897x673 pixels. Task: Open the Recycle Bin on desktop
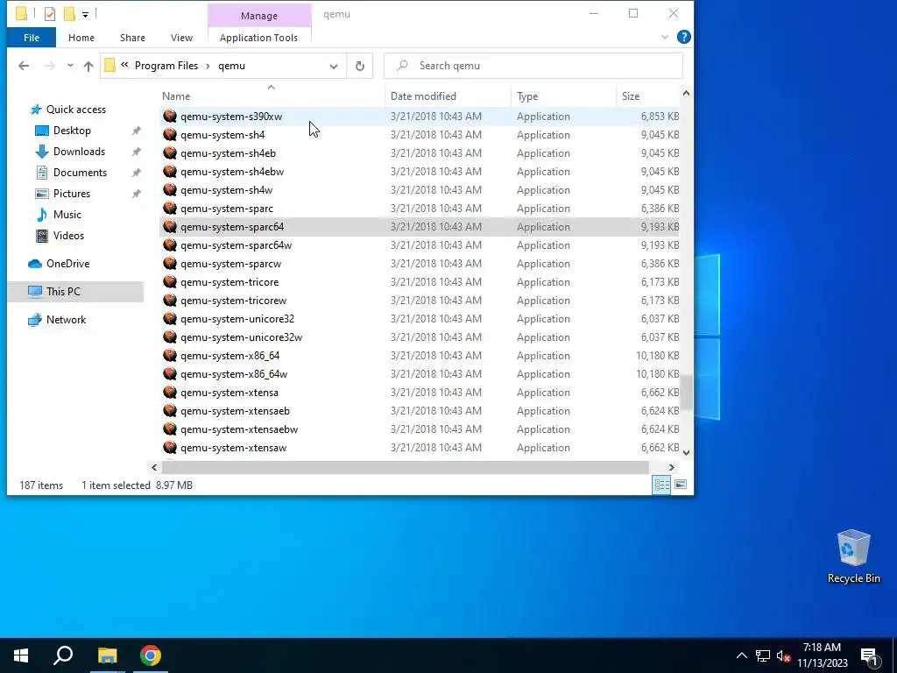[853, 556]
